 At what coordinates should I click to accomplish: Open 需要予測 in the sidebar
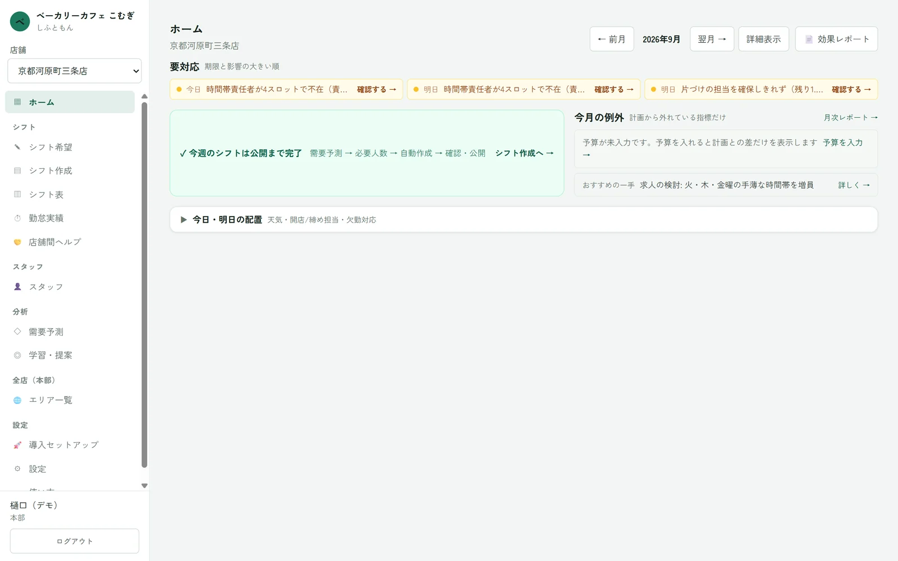(70, 332)
